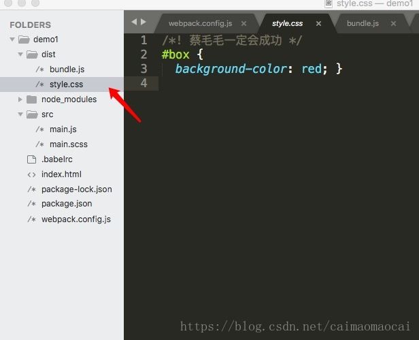Viewport: 419px width, 340px height.
Task: Click the .babelrc document icon
Action: click(x=31, y=159)
